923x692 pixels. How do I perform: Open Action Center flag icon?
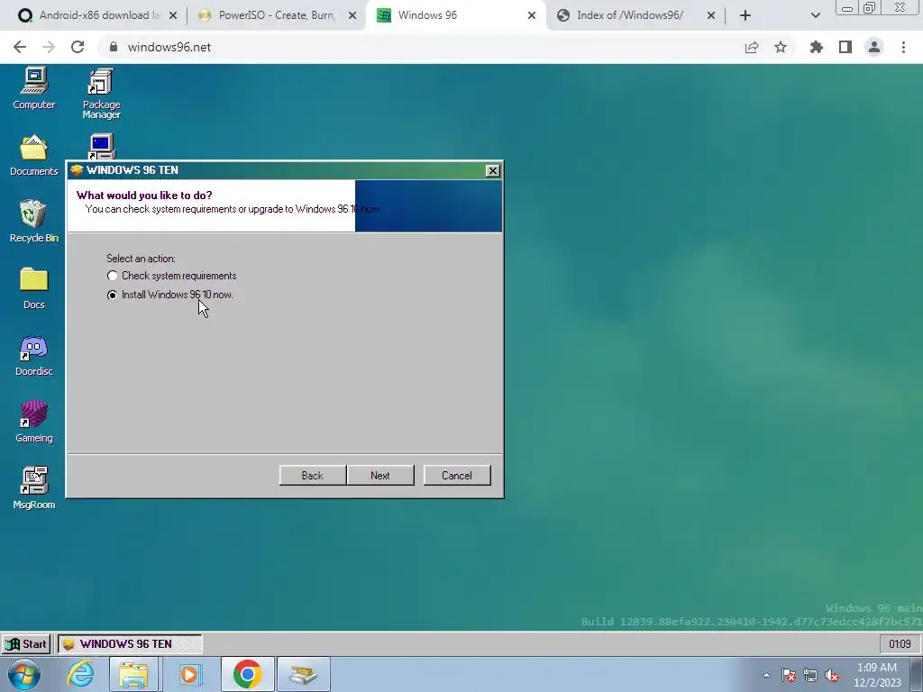point(789,675)
